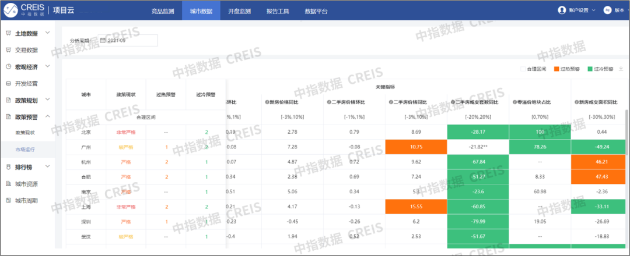Image resolution: width=630 pixels, height=256 pixels.
Task: Click the 版本 switch arrows icon
Action: point(607,10)
